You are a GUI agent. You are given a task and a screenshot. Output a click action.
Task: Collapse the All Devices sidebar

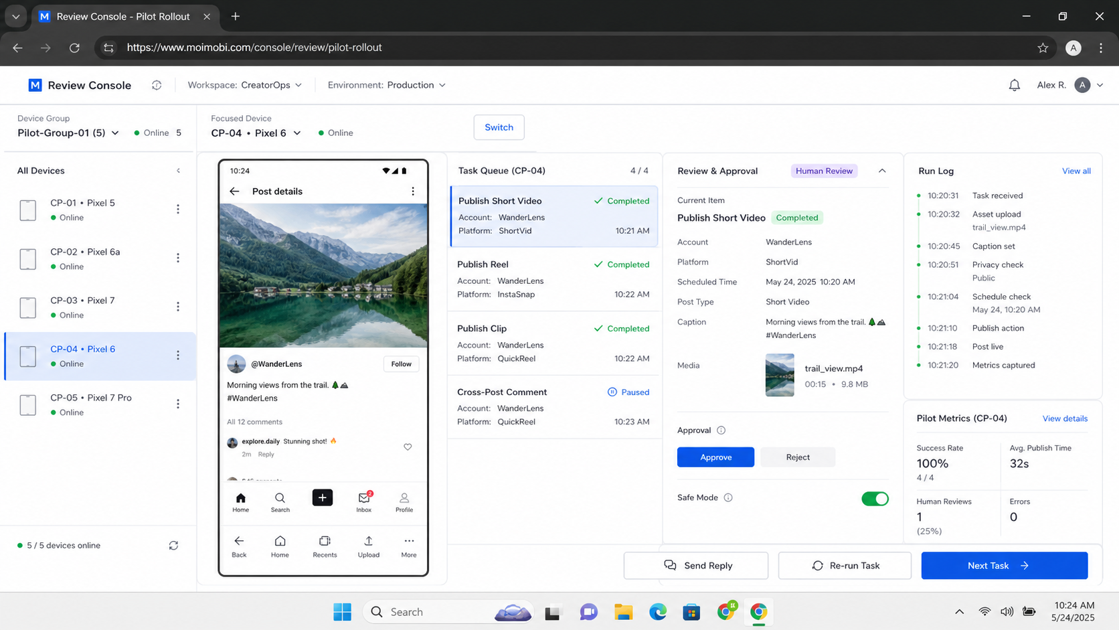178,171
